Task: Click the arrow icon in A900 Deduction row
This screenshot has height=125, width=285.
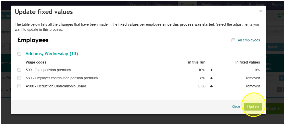Action: (x=211, y=86)
